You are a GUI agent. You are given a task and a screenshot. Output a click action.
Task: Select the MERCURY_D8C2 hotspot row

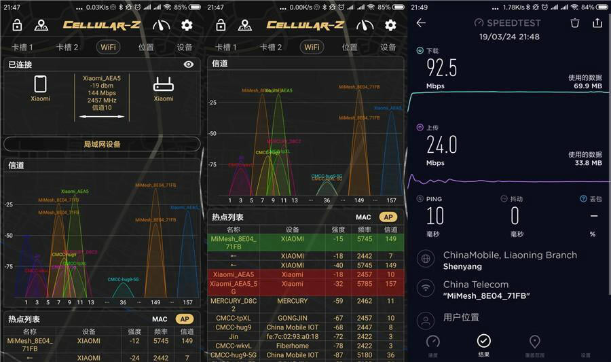[305, 304]
